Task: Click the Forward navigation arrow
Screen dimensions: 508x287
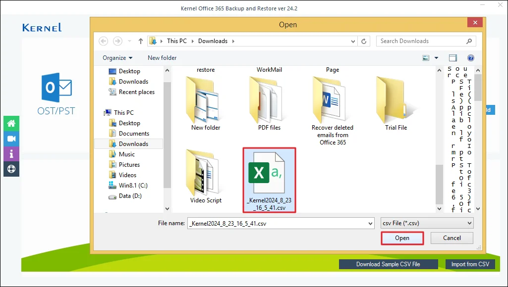Action: [x=117, y=41]
